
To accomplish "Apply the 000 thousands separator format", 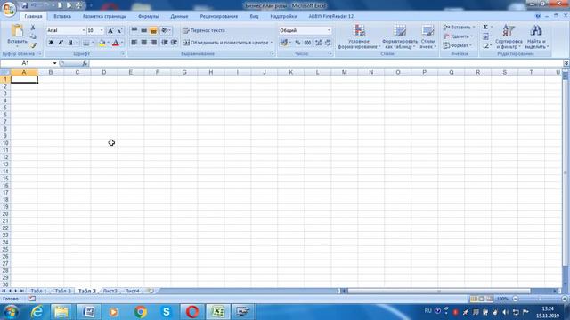I will (307, 43).
